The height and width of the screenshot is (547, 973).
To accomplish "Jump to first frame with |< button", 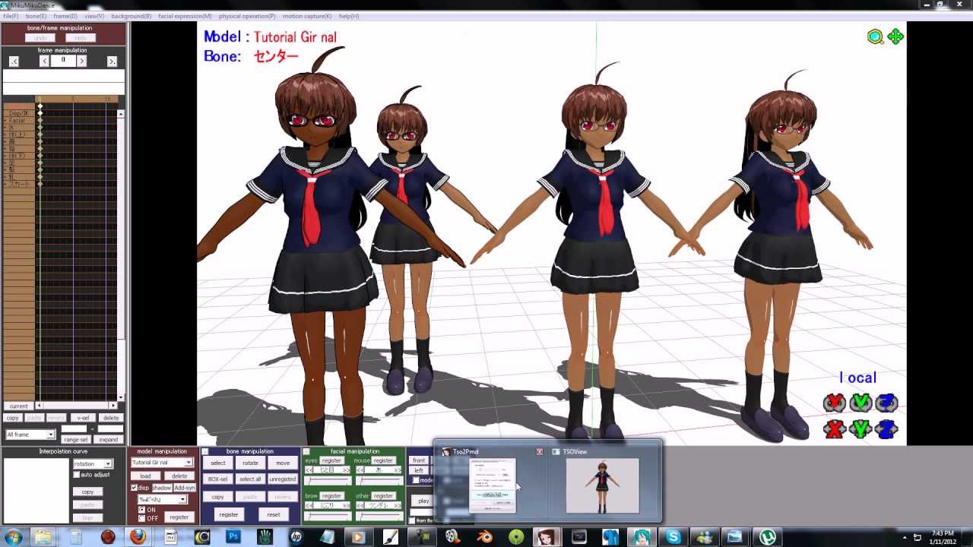I will click(14, 61).
